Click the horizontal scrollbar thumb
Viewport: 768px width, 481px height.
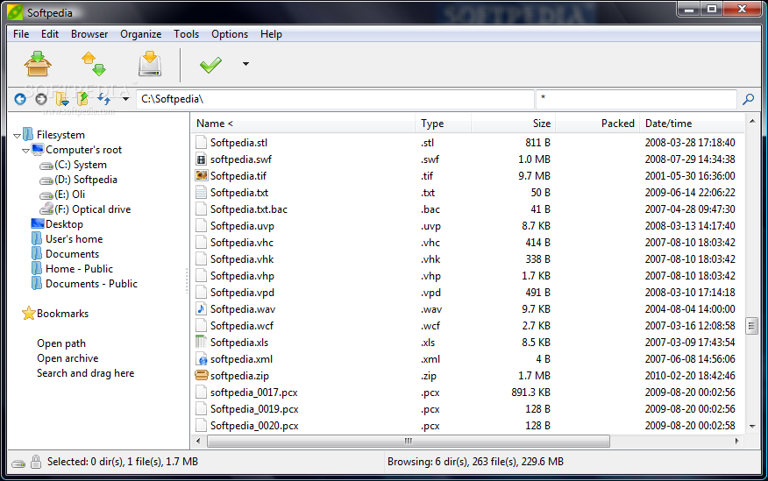(409, 441)
